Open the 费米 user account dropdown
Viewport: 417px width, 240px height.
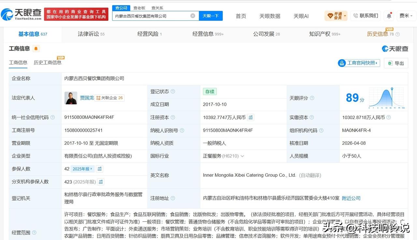(406, 16)
